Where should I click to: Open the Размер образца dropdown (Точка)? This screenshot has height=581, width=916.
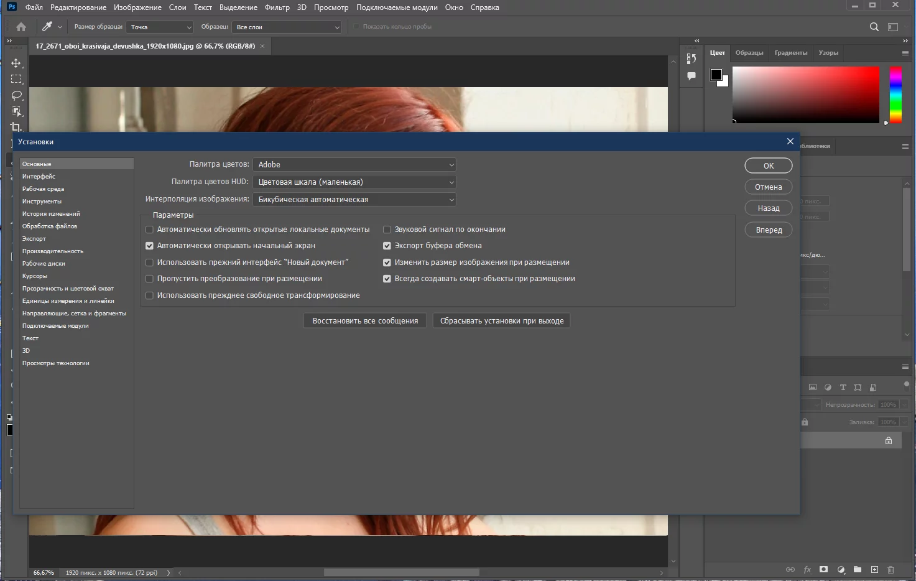point(160,27)
